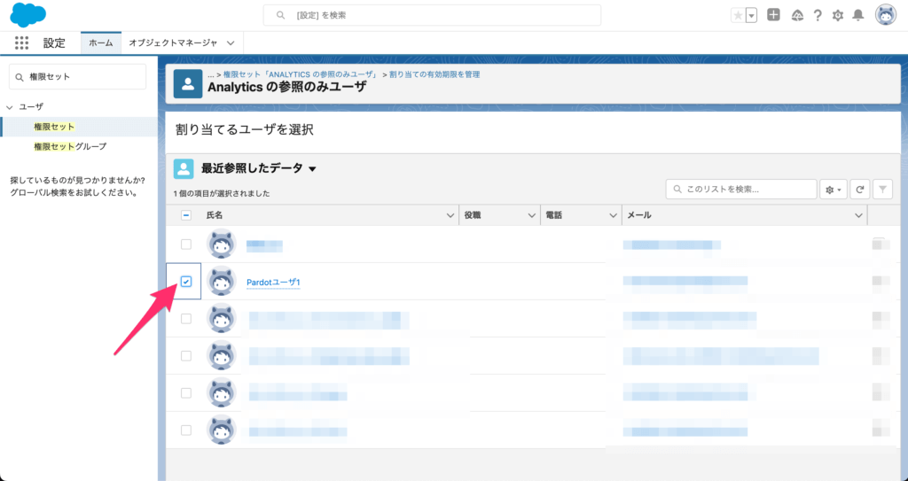This screenshot has height=481, width=908.
Task: Open the Pardotユーザ1 user link
Action: coord(273,283)
